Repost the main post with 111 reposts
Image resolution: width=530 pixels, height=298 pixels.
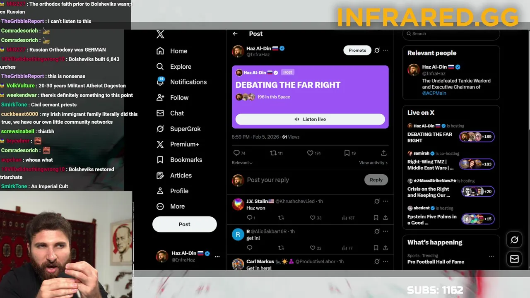coord(276,153)
